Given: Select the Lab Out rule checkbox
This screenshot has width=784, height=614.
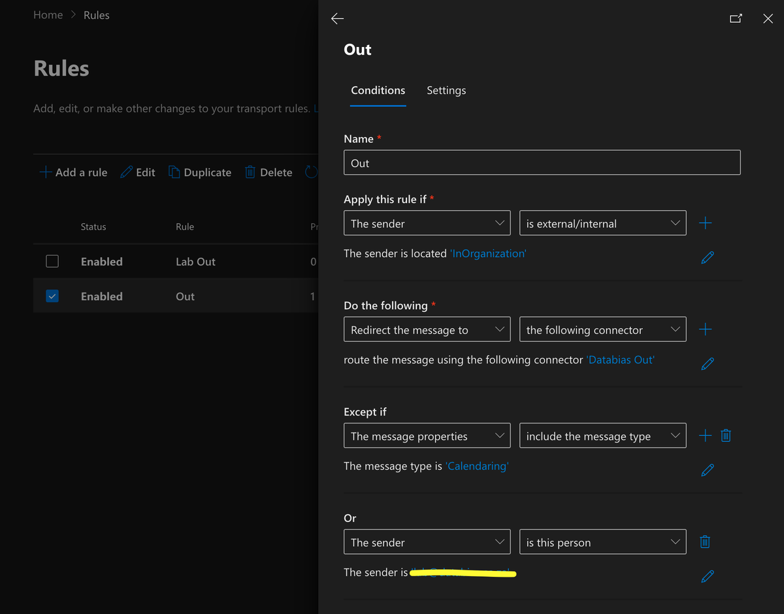Looking at the screenshot, I should 52,261.
